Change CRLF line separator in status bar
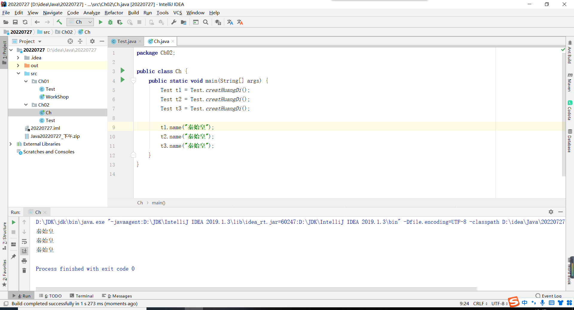Viewport: 574px width, 310px height. click(480, 303)
